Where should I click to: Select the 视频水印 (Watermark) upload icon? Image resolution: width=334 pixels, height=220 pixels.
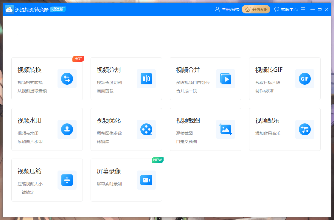coord(67,129)
